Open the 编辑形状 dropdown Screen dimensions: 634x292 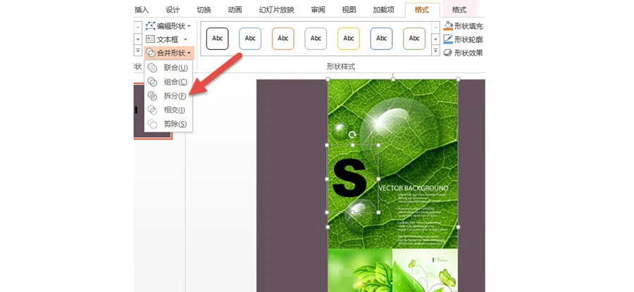click(x=168, y=26)
